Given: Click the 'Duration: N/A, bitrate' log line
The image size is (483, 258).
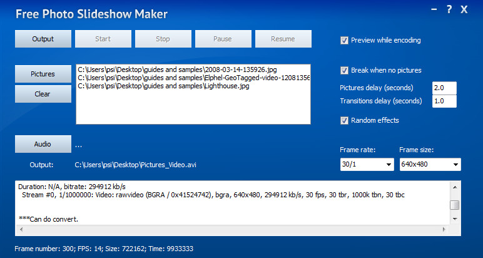Looking at the screenshot, I should (x=72, y=187).
